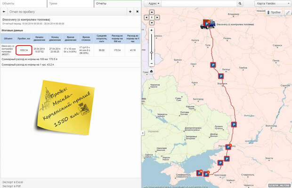Screen dimensions: 292x188
Task: Click parking marker over the Kerch strait
Action: (x=199, y=173)
